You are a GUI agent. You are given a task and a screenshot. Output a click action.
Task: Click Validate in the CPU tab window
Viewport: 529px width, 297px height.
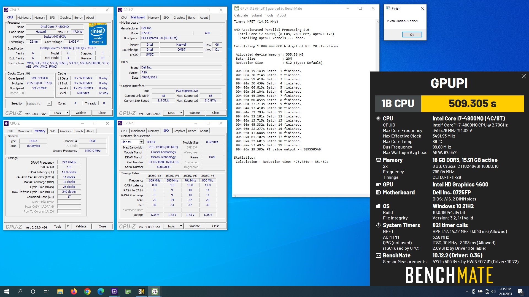[x=81, y=113]
